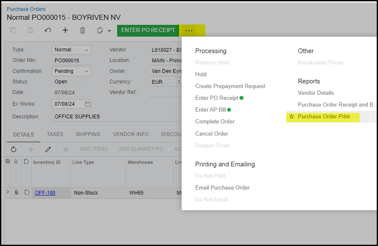Click the paperclip icon on OFF-100 row
The width and height of the screenshot is (378, 246).
click(16, 193)
